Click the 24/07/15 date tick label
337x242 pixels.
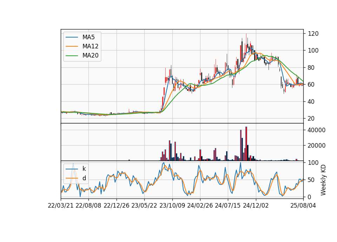click(228, 206)
